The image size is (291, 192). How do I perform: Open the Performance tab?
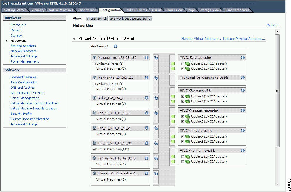coord(87,10)
